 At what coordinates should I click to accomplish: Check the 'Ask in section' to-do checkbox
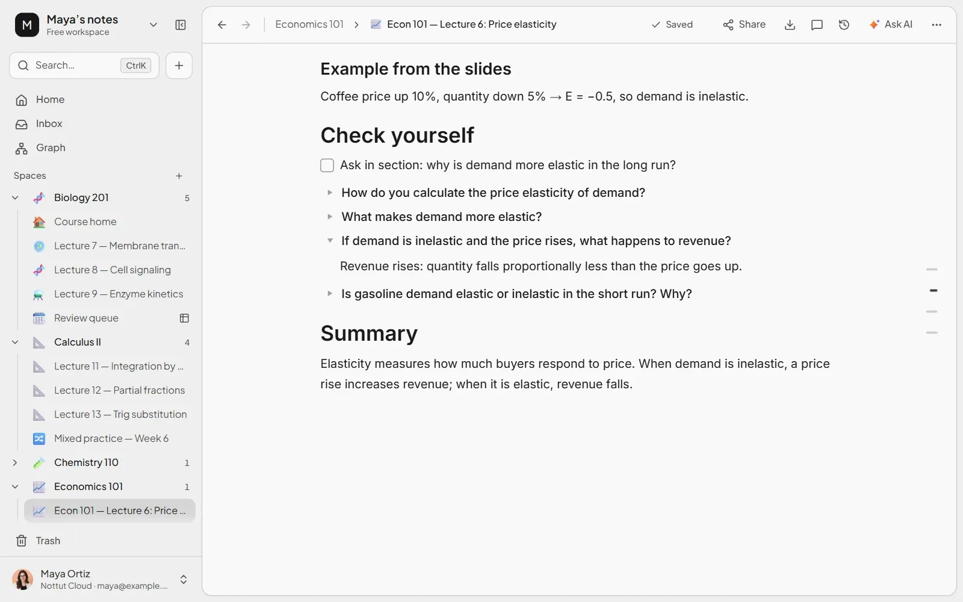tap(327, 165)
